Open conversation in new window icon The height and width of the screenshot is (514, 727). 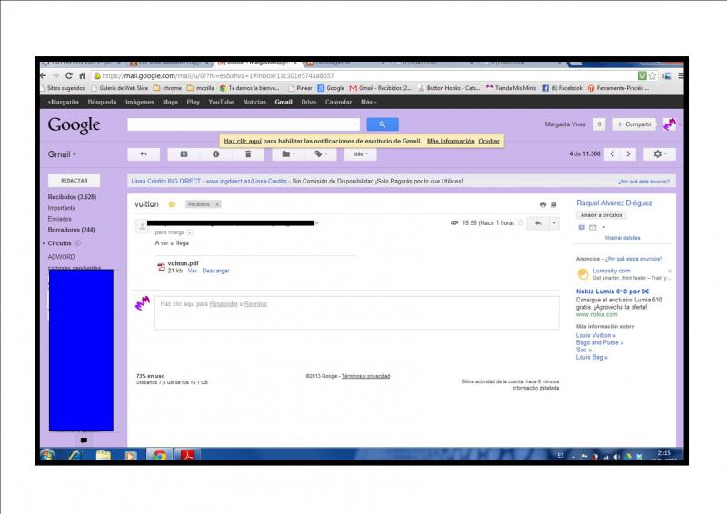tap(553, 204)
